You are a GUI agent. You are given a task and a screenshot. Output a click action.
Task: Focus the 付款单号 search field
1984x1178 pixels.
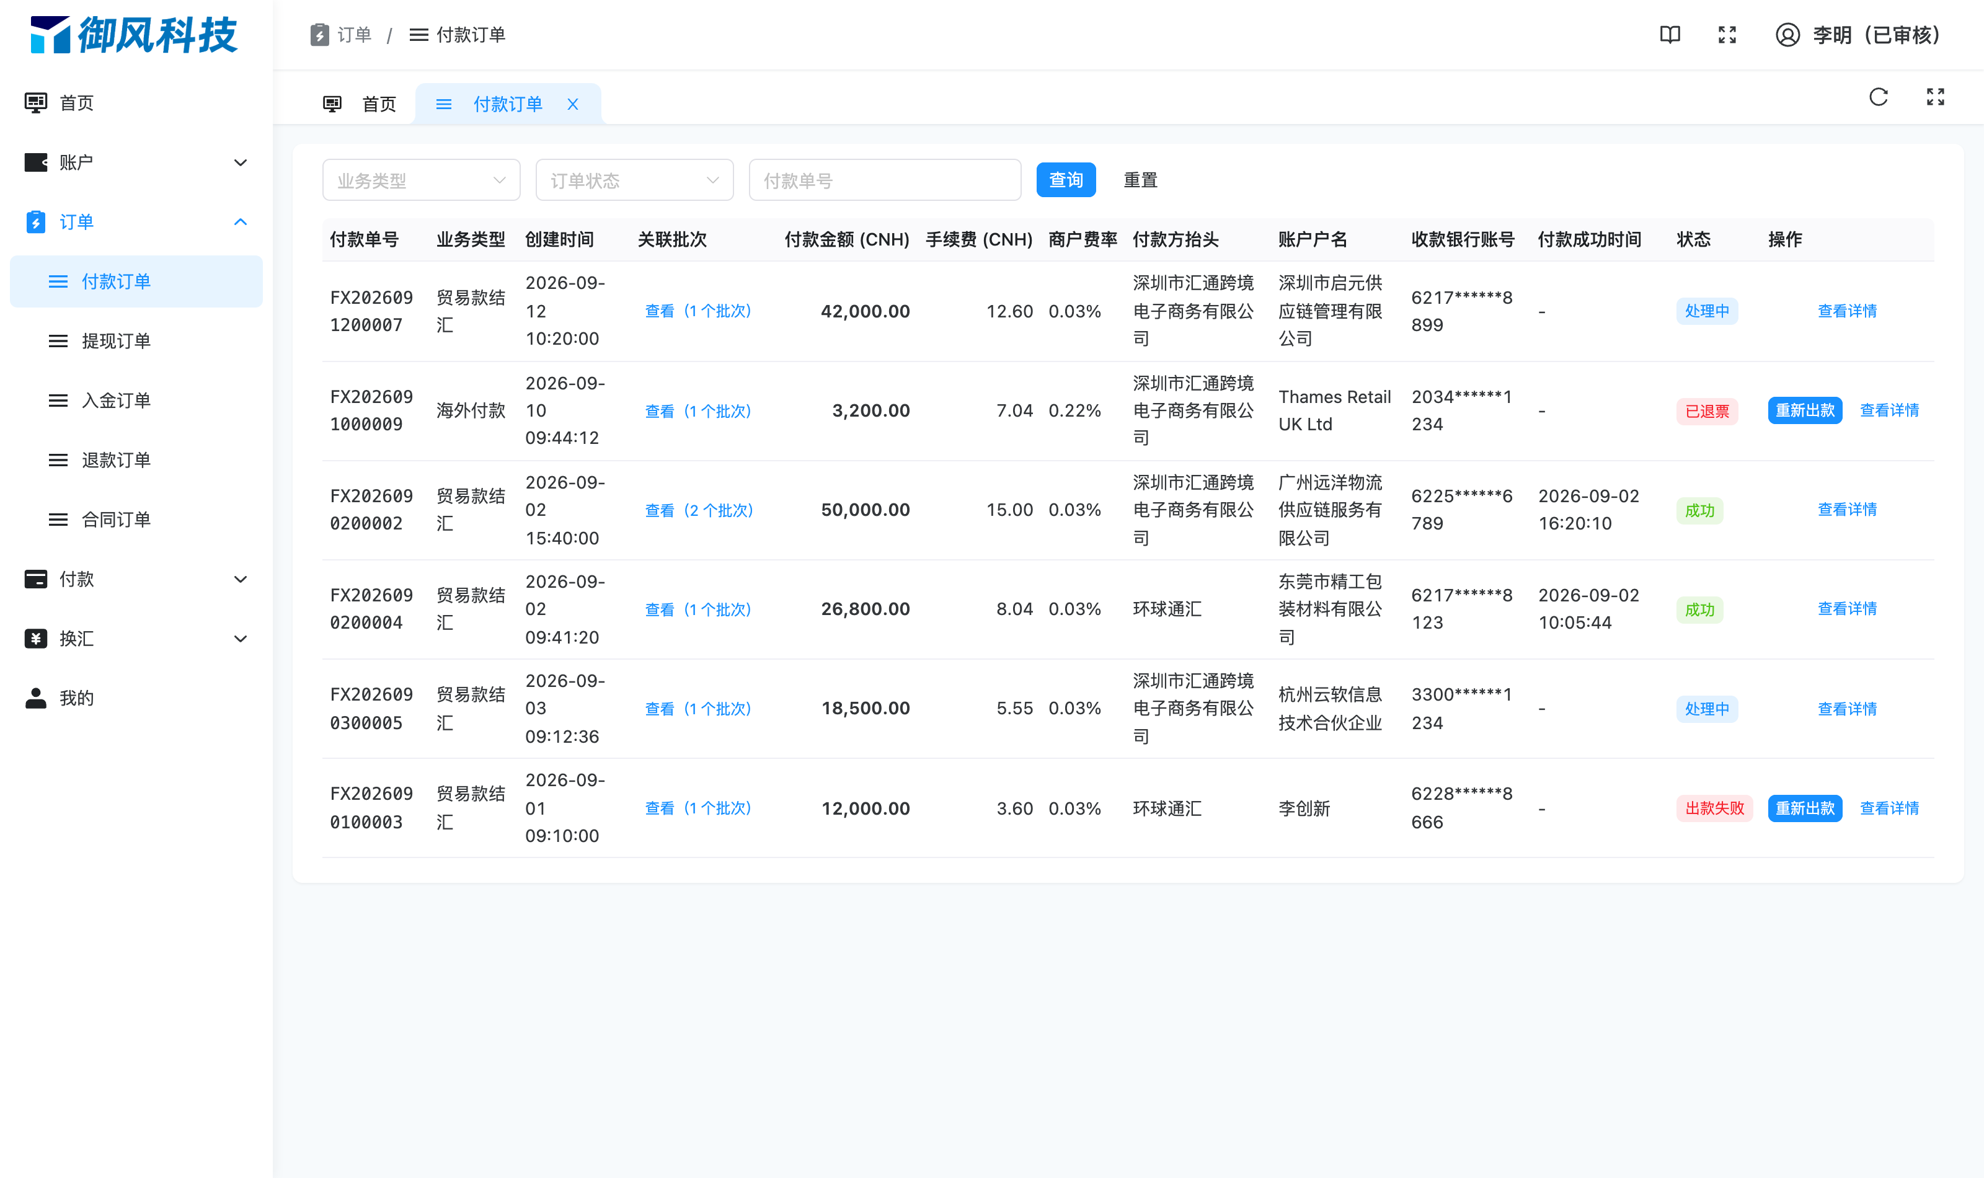pos(885,180)
